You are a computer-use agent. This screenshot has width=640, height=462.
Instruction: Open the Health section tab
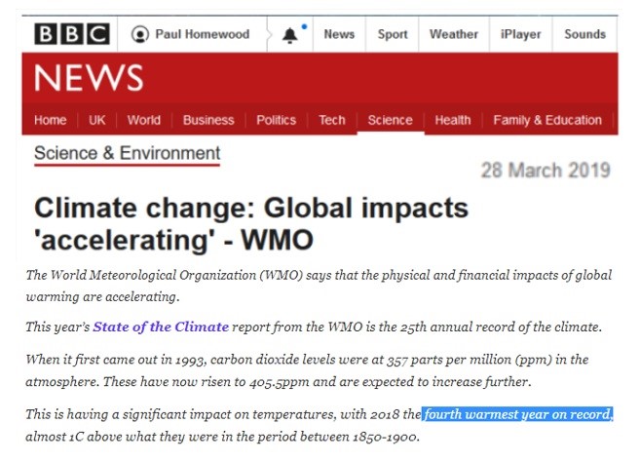[453, 120]
